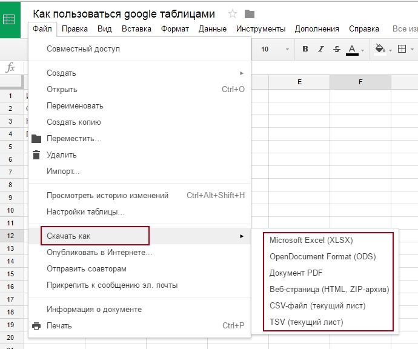Choose Создать копию
This screenshot has height=349, width=418.
tap(140, 122)
